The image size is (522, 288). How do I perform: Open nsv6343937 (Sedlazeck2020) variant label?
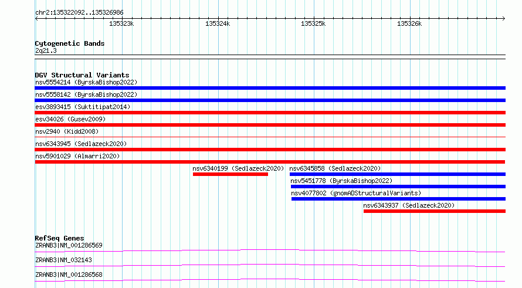[409, 205]
